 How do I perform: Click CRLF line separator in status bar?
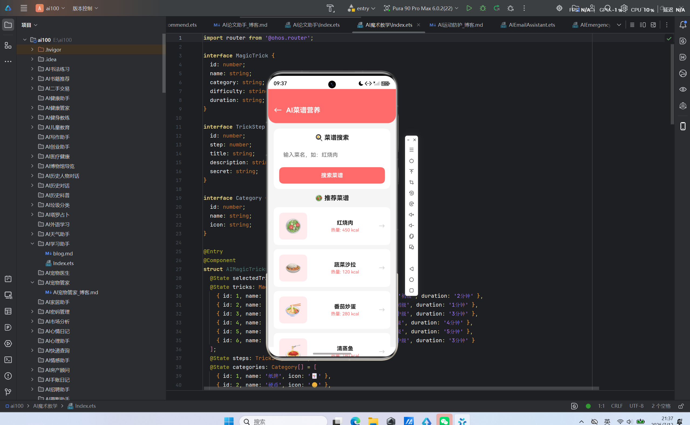pos(617,406)
